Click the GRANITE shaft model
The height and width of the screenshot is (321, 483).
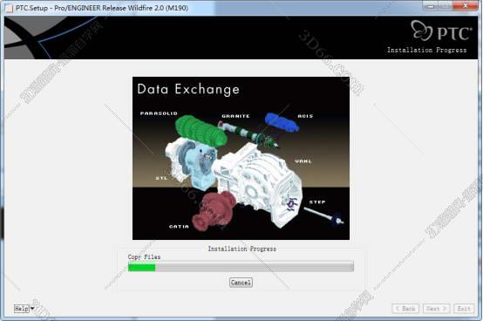coord(248,134)
